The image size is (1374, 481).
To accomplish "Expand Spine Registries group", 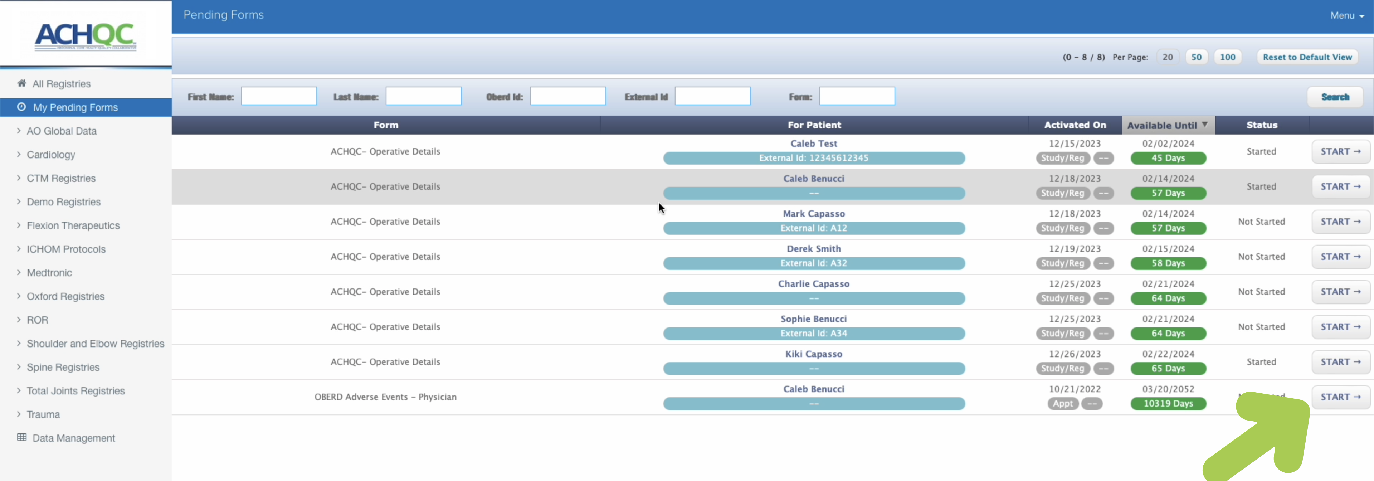I will click(x=63, y=367).
